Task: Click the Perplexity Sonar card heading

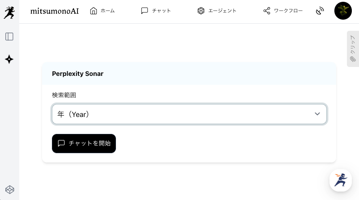Action: click(77, 74)
